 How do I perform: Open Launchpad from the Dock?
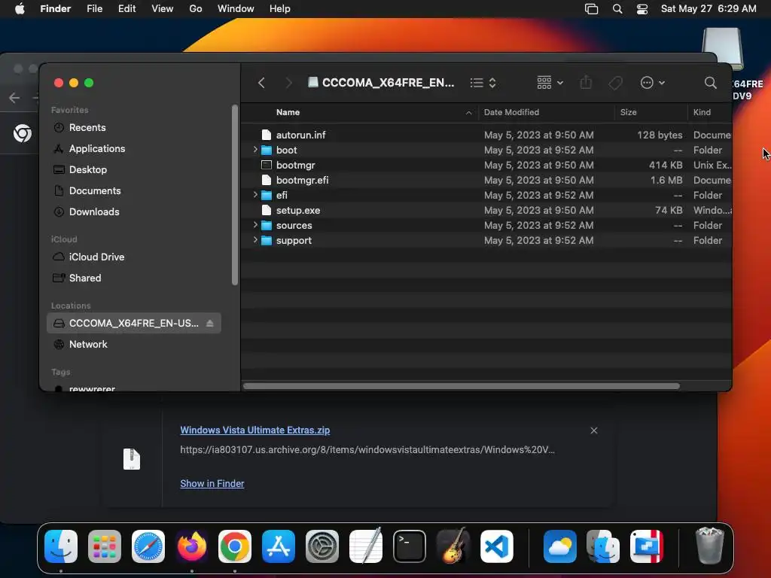[x=104, y=546]
